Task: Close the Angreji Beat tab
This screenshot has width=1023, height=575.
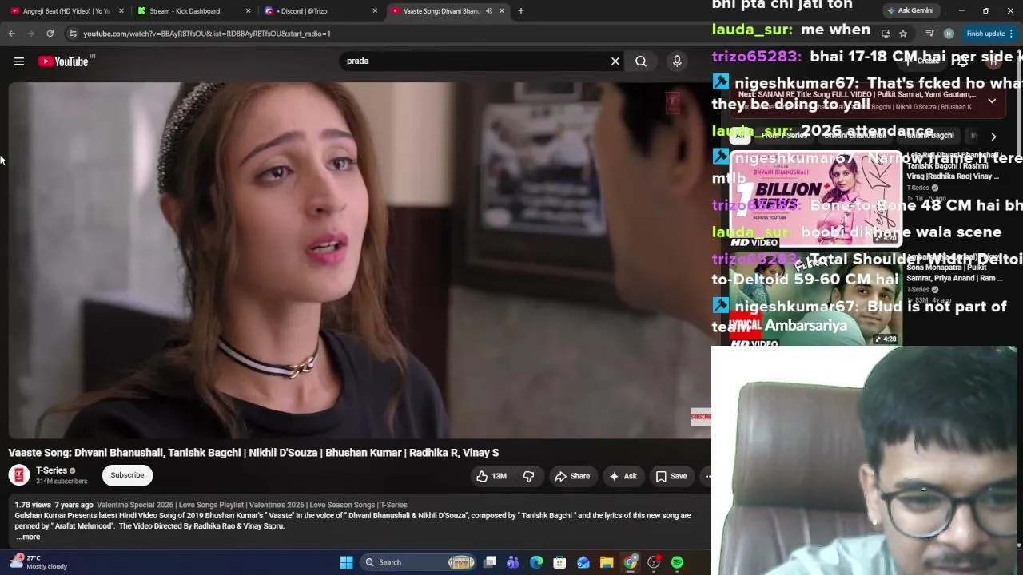Action: (121, 11)
